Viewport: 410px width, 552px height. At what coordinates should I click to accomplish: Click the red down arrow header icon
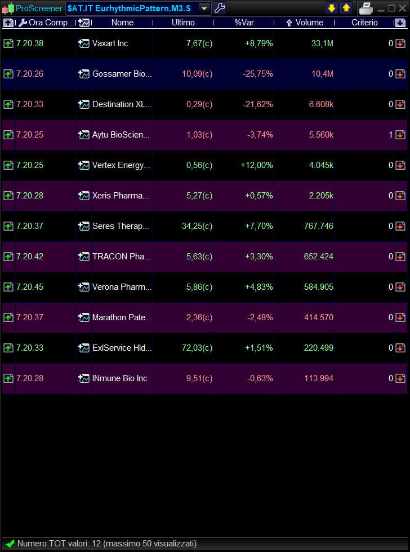(x=400, y=23)
